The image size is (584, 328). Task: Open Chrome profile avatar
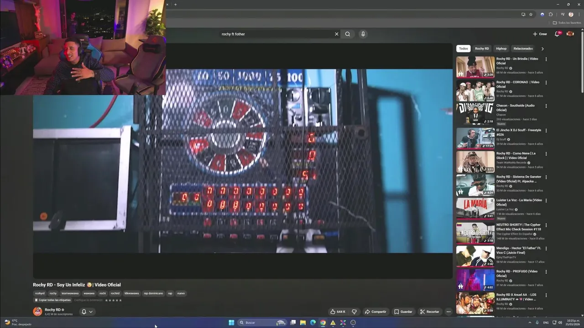pyautogui.click(x=571, y=15)
